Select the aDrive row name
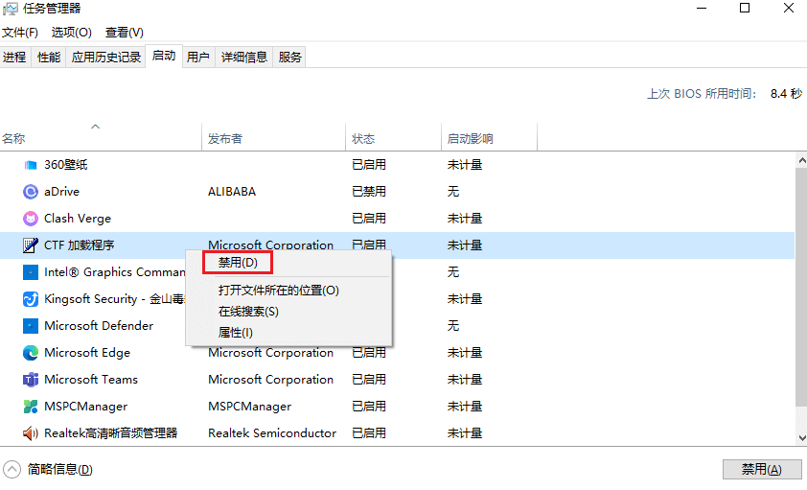807x490 pixels. [x=61, y=192]
